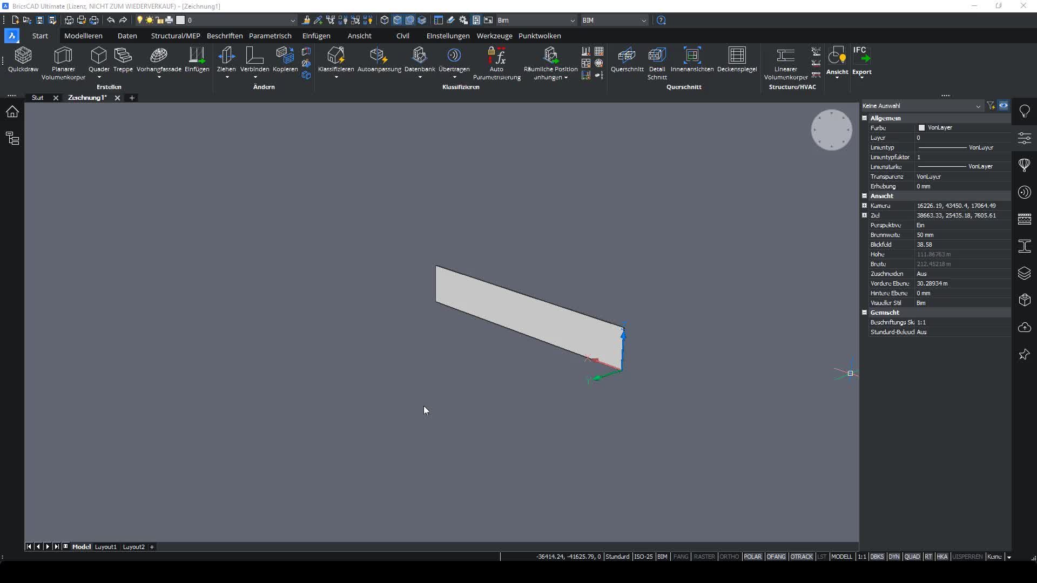Choose the Verbinden tool

tap(254, 59)
